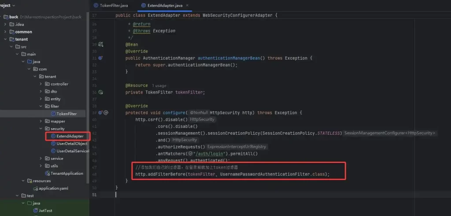Viewport: 451px width, 216px height.
Task: Click the Spring bean gutter icon at line 29
Action: 101,44
